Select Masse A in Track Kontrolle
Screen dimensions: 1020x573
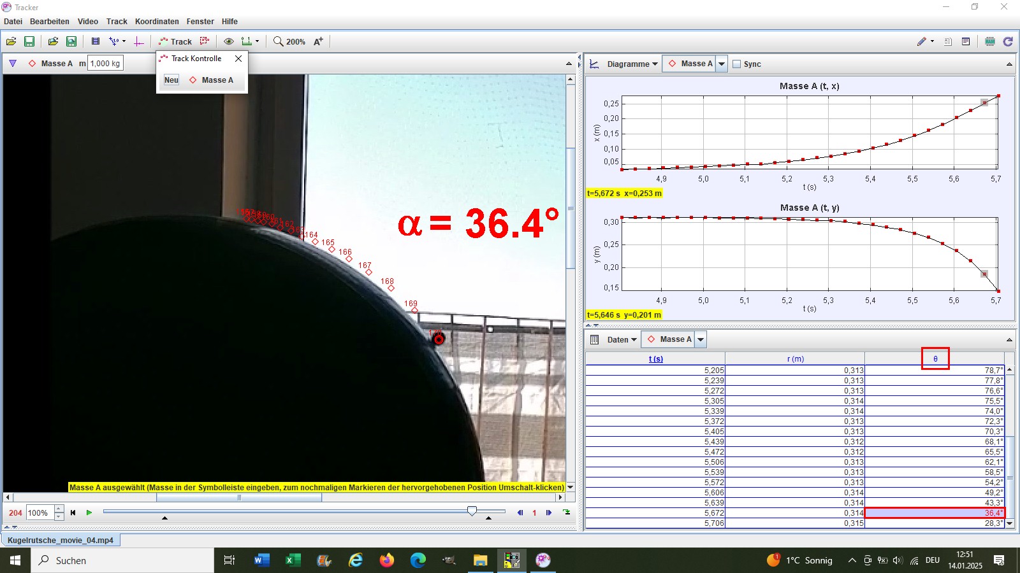click(212, 80)
